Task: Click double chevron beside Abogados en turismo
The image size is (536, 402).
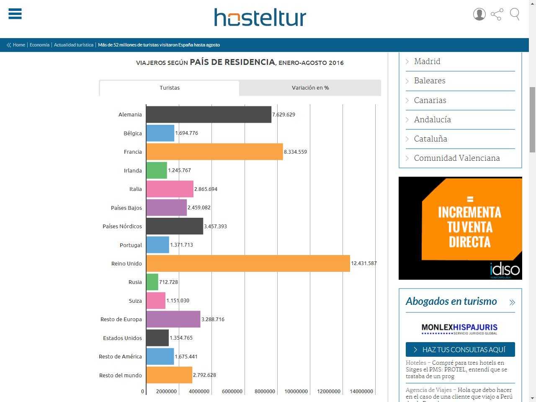Action: [512, 302]
